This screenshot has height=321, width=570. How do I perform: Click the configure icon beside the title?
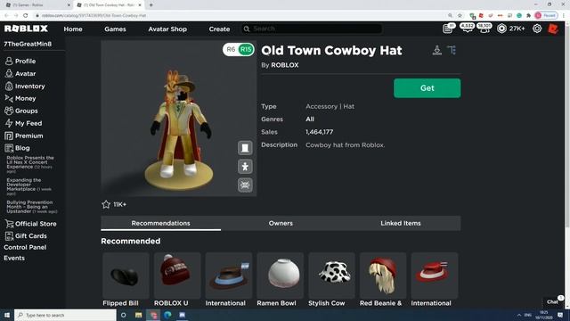pos(452,50)
